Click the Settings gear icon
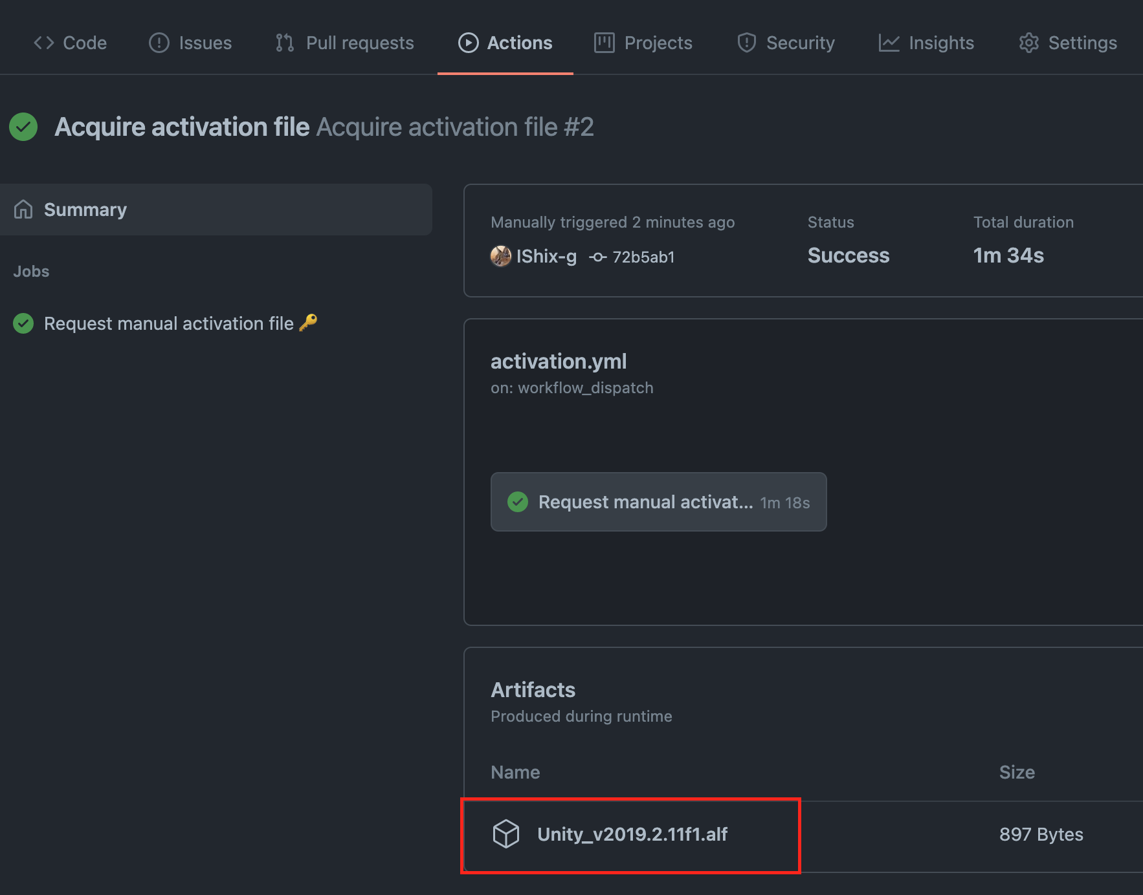This screenshot has height=895, width=1143. [x=1029, y=43]
